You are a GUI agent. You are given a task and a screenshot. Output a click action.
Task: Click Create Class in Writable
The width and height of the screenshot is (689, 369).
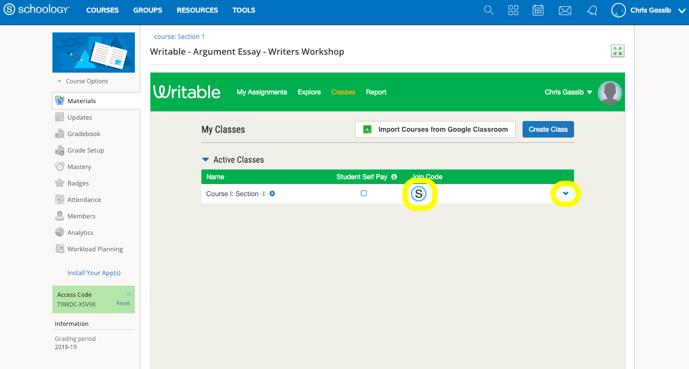(x=548, y=129)
